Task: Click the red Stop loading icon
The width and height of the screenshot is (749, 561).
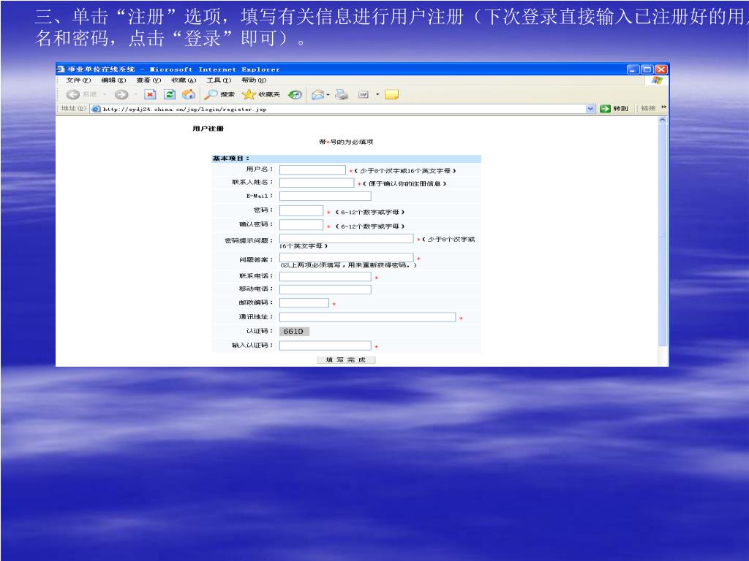Action: pyautogui.click(x=150, y=94)
